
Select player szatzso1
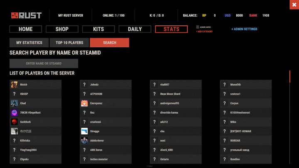[x=246, y=94]
